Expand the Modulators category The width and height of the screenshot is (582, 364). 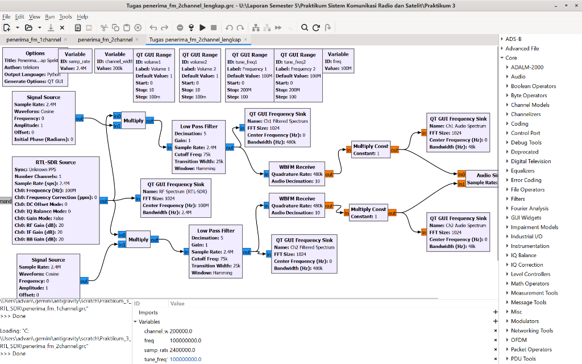pos(508,321)
